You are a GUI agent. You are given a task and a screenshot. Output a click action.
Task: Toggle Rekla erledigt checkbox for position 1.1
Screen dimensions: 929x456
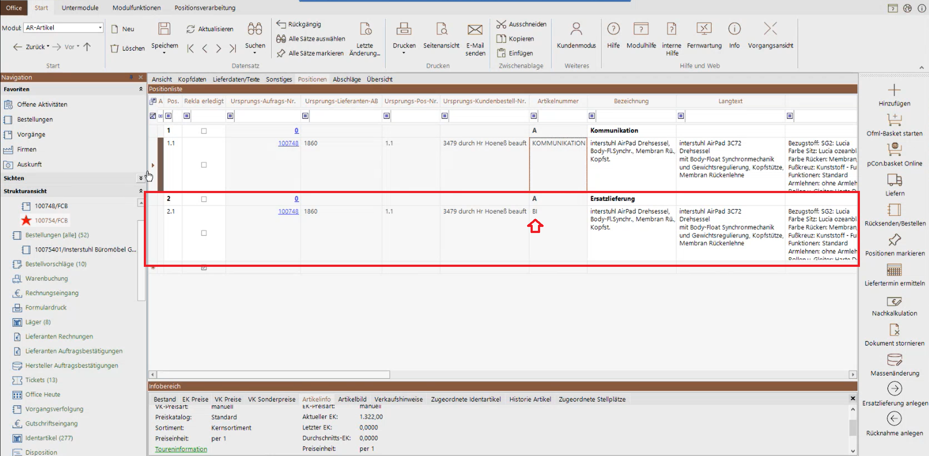[x=204, y=165]
